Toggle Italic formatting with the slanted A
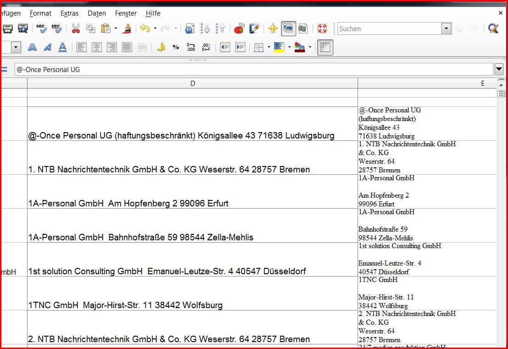Viewport: 508px width, 349px height. tap(47, 47)
